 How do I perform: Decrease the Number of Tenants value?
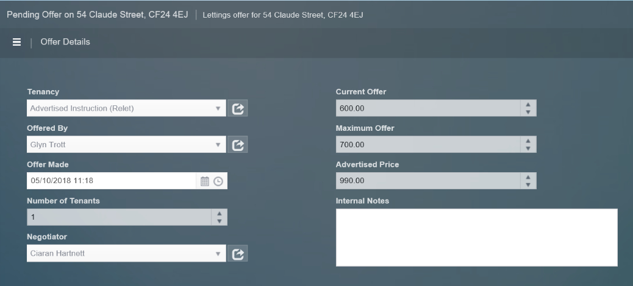pos(220,220)
